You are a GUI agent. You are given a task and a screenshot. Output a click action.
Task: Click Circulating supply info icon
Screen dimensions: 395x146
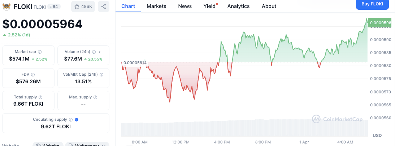point(71,120)
